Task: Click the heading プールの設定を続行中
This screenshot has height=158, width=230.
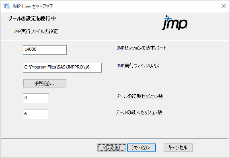Action: point(32,19)
